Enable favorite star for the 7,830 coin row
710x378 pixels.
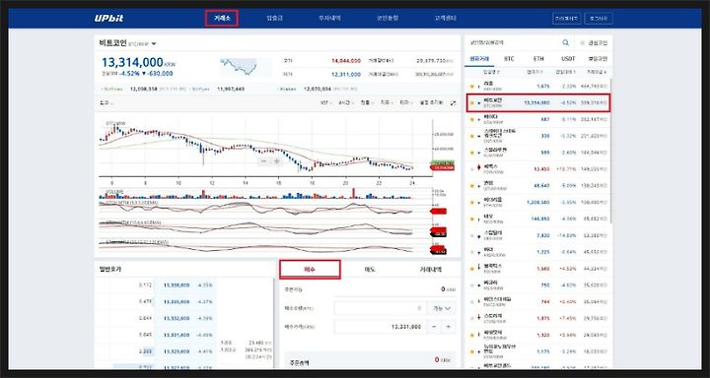pos(471,235)
